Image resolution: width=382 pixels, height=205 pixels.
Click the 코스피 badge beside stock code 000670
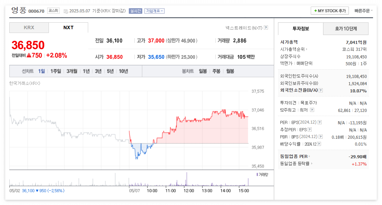53,11
